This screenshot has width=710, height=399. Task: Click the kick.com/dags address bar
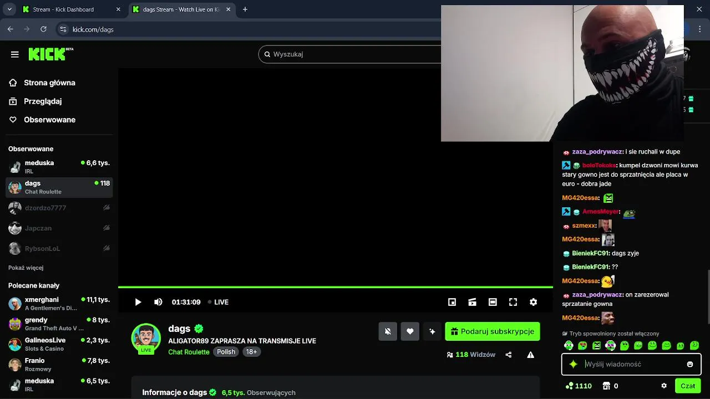click(x=93, y=29)
